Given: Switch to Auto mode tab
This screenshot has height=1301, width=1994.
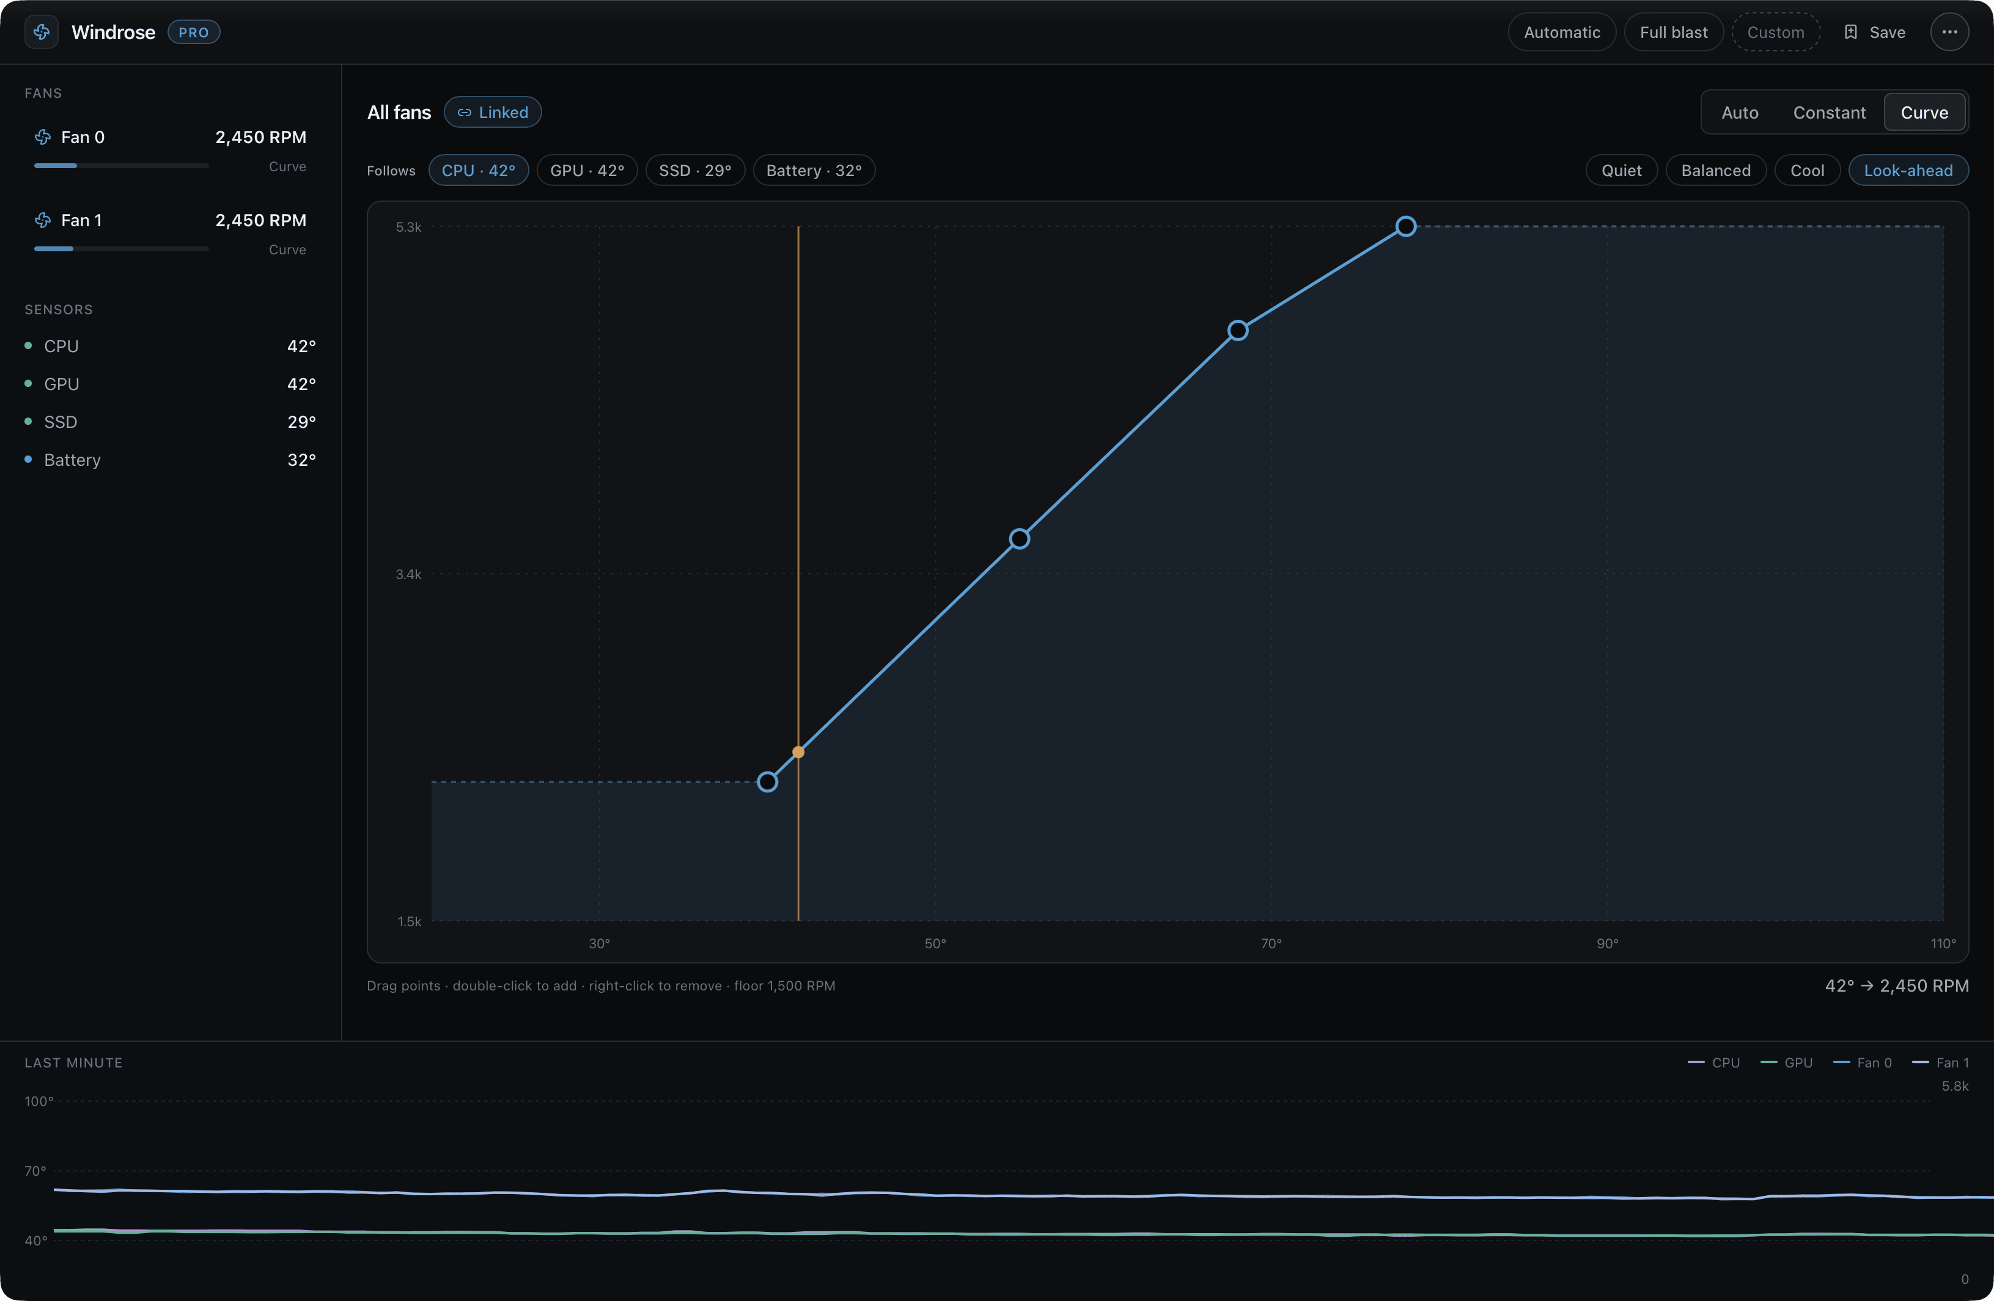Looking at the screenshot, I should tap(1739, 112).
